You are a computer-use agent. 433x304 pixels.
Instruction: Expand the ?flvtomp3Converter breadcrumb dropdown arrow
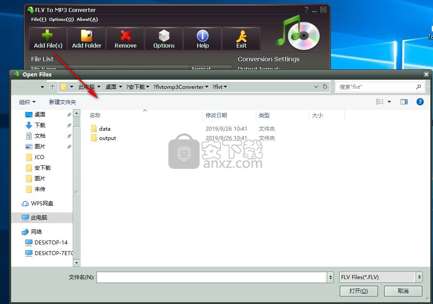pos(207,87)
